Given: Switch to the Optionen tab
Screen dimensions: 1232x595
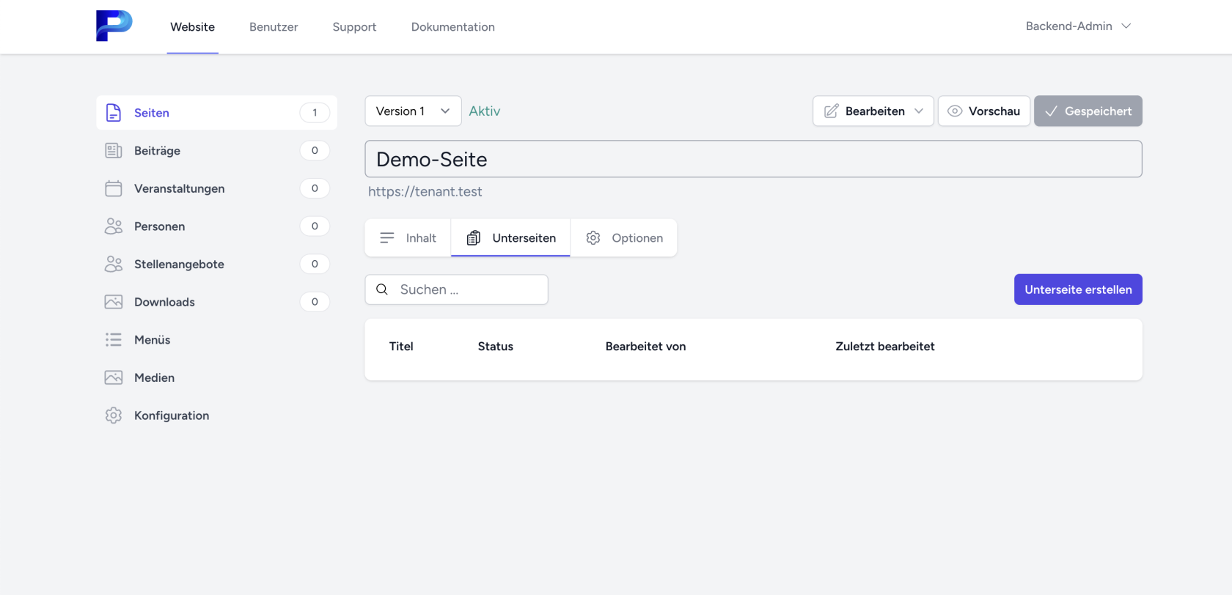Looking at the screenshot, I should click(x=624, y=238).
